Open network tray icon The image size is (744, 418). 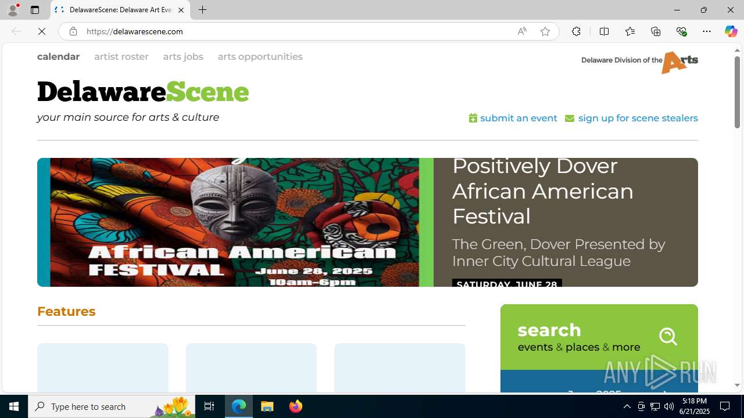[x=655, y=406]
